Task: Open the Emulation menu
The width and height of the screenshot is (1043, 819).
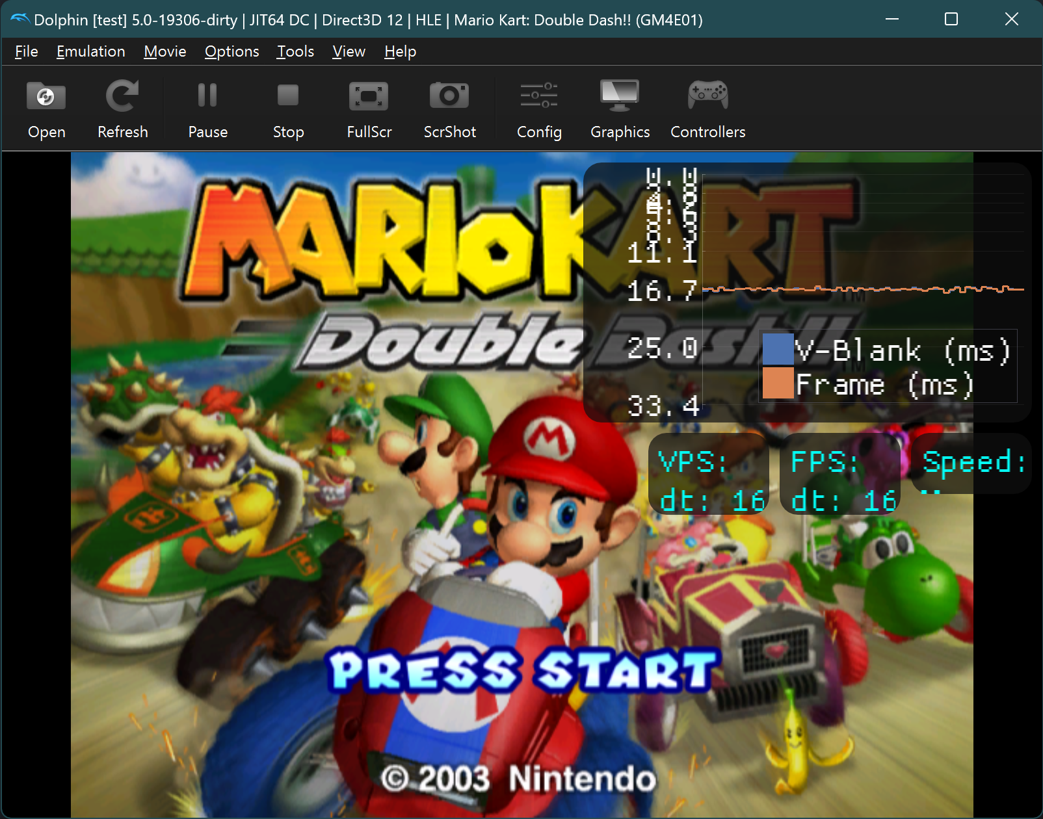Action: pyautogui.click(x=91, y=51)
